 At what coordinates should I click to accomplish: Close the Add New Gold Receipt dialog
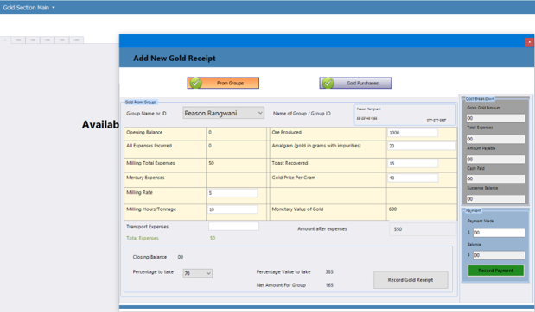529,42
